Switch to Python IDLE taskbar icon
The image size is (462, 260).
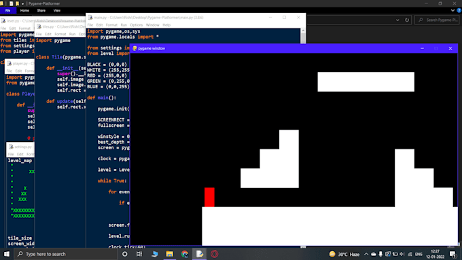point(200,254)
